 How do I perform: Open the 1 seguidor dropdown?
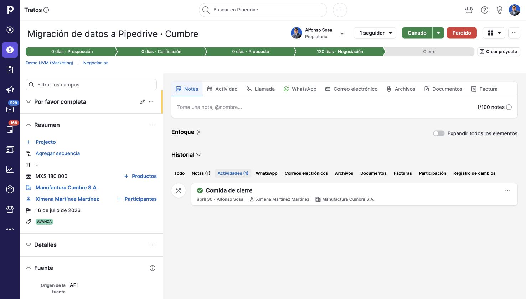click(x=375, y=33)
